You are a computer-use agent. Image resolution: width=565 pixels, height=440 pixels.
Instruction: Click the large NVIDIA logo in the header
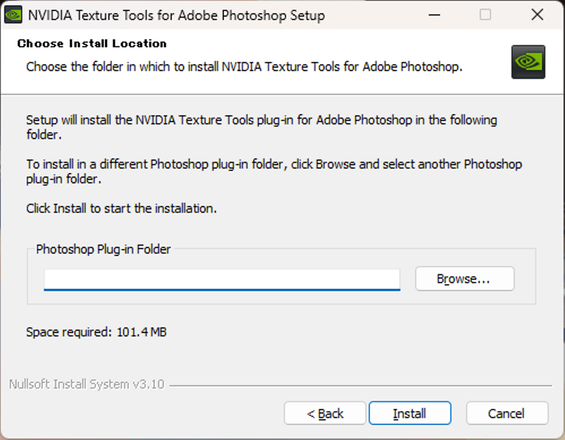coord(528,62)
